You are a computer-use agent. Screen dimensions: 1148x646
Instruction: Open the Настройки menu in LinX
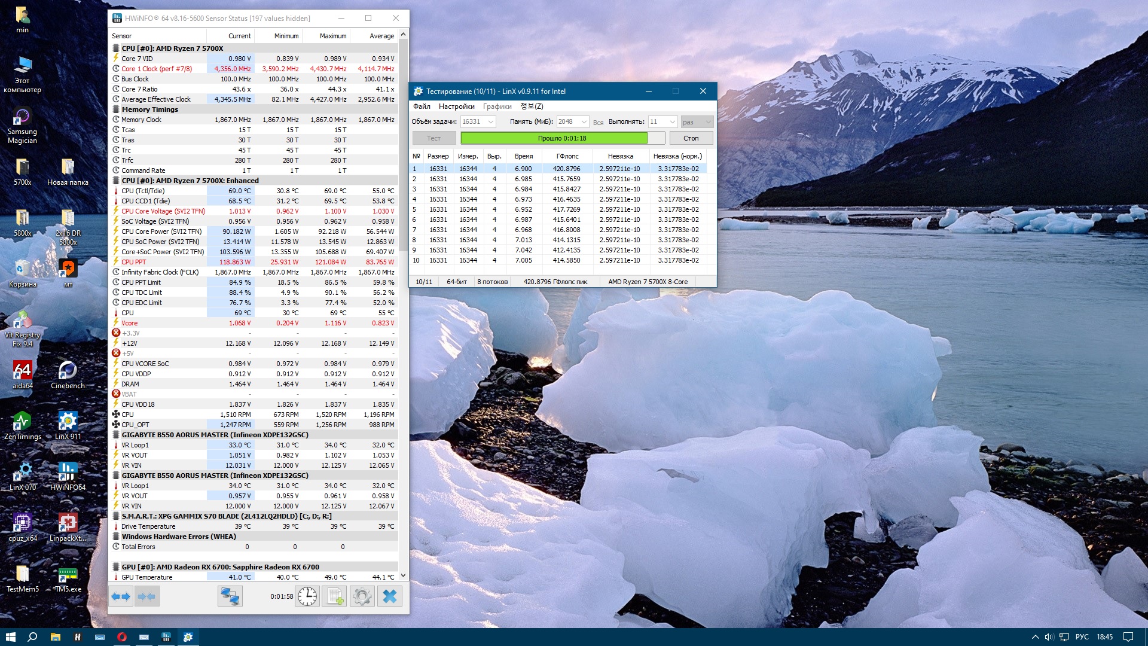(456, 106)
